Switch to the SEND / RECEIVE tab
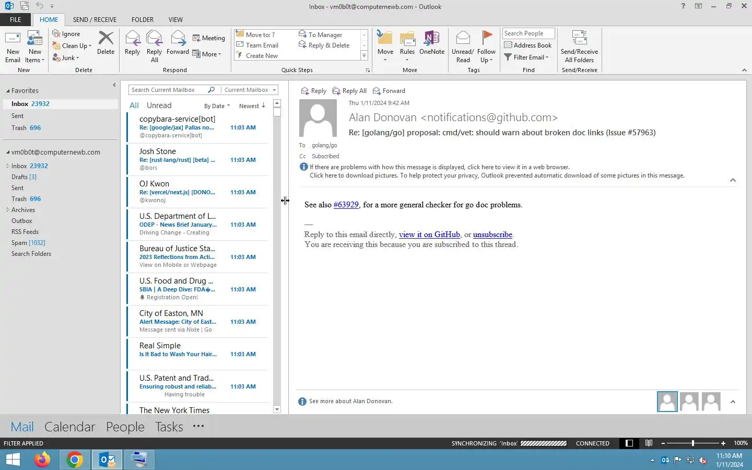Screen dimensions: 752x470 pyautogui.click(x=95, y=20)
